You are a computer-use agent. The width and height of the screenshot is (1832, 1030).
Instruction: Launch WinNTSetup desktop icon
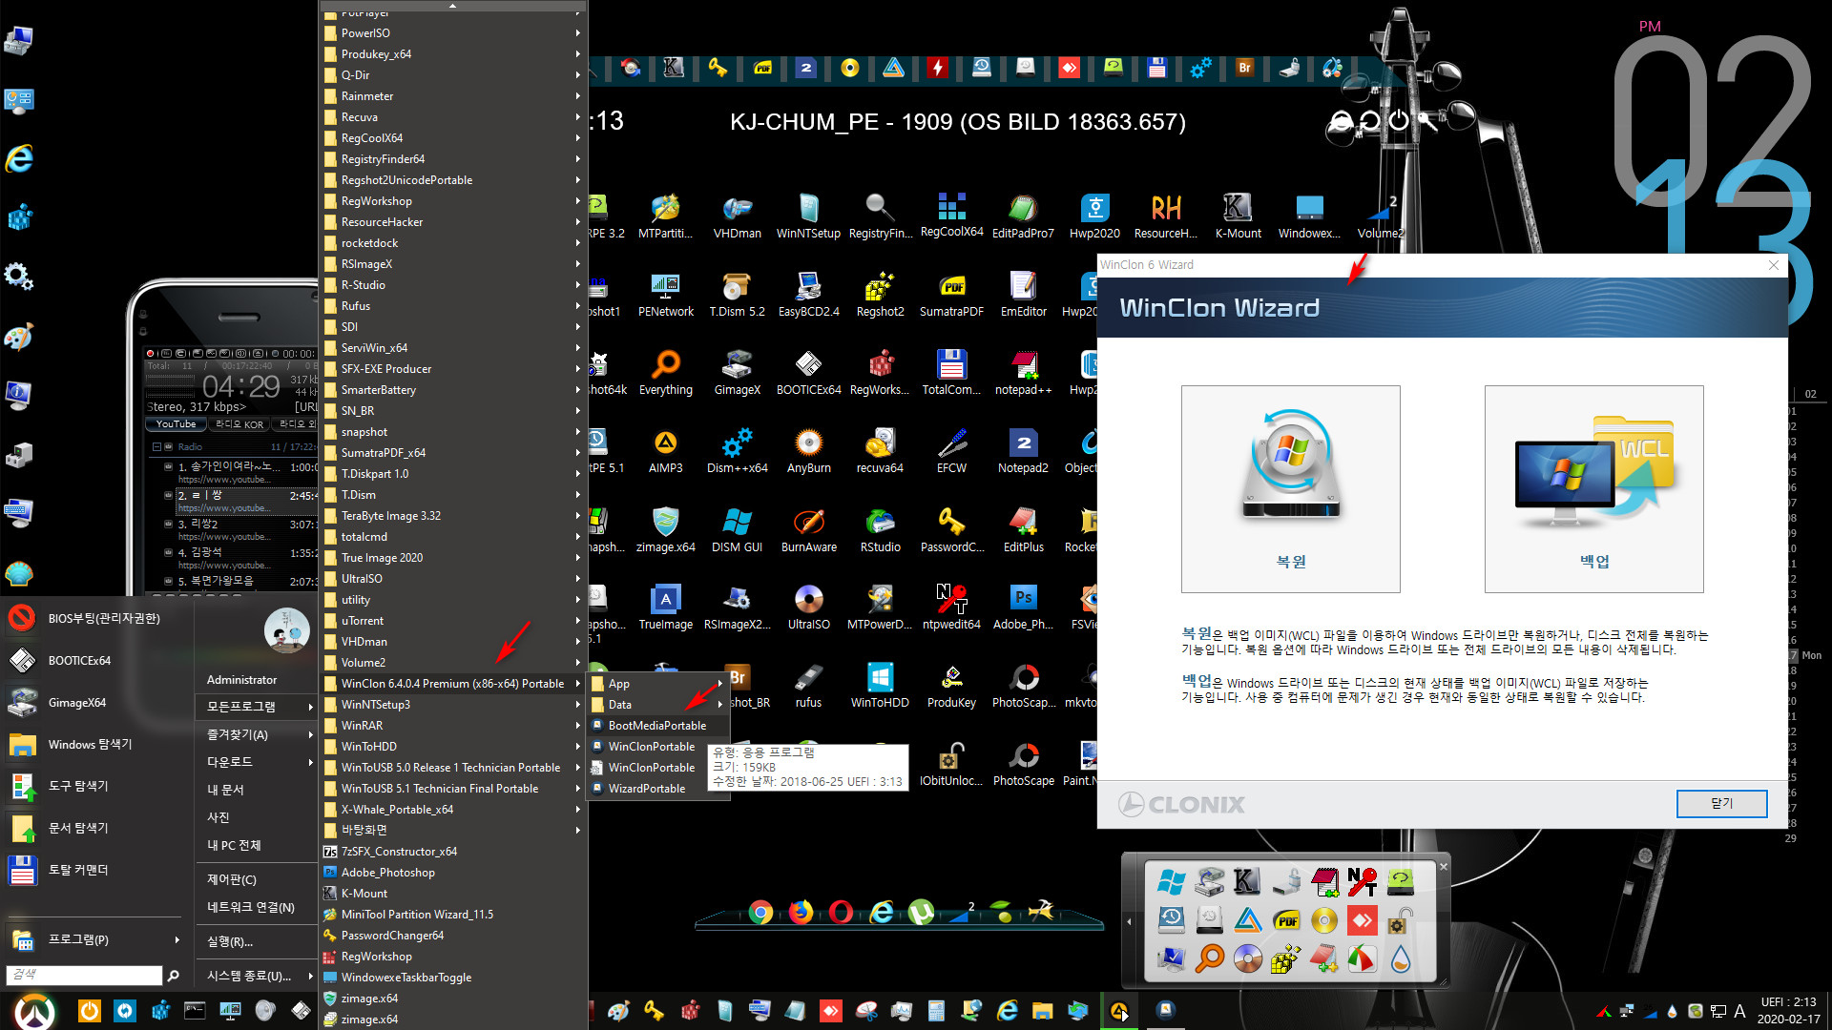pos(808,216)
